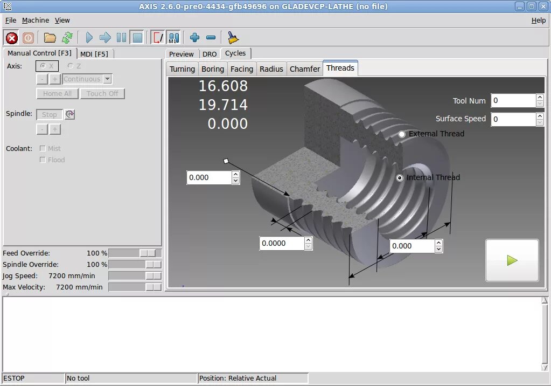The width and height of the screenshot is (551, 386).
Task: Open the Turning cycle tab
Action: tap(182, 69)
